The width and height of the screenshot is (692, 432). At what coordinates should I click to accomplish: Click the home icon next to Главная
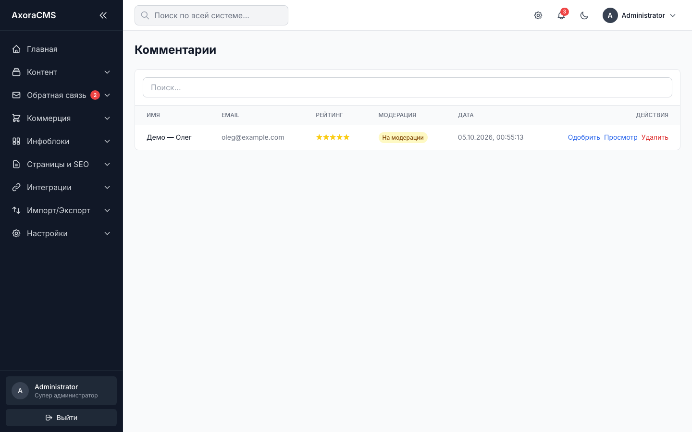coord(16,49)
